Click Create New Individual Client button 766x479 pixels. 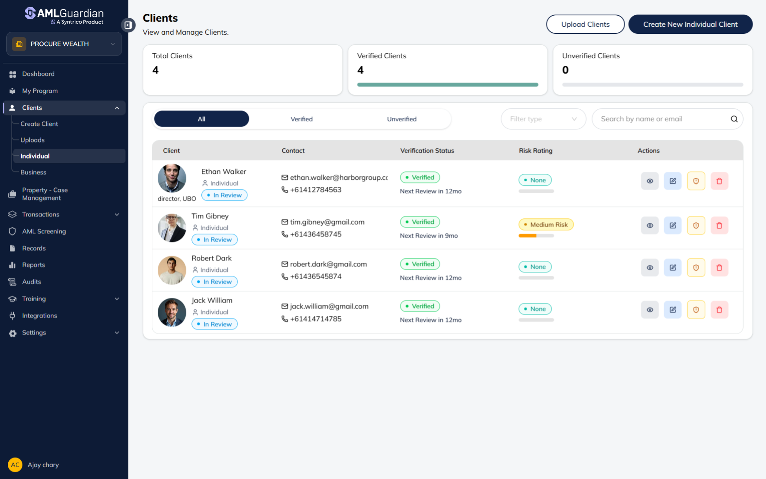690,24
